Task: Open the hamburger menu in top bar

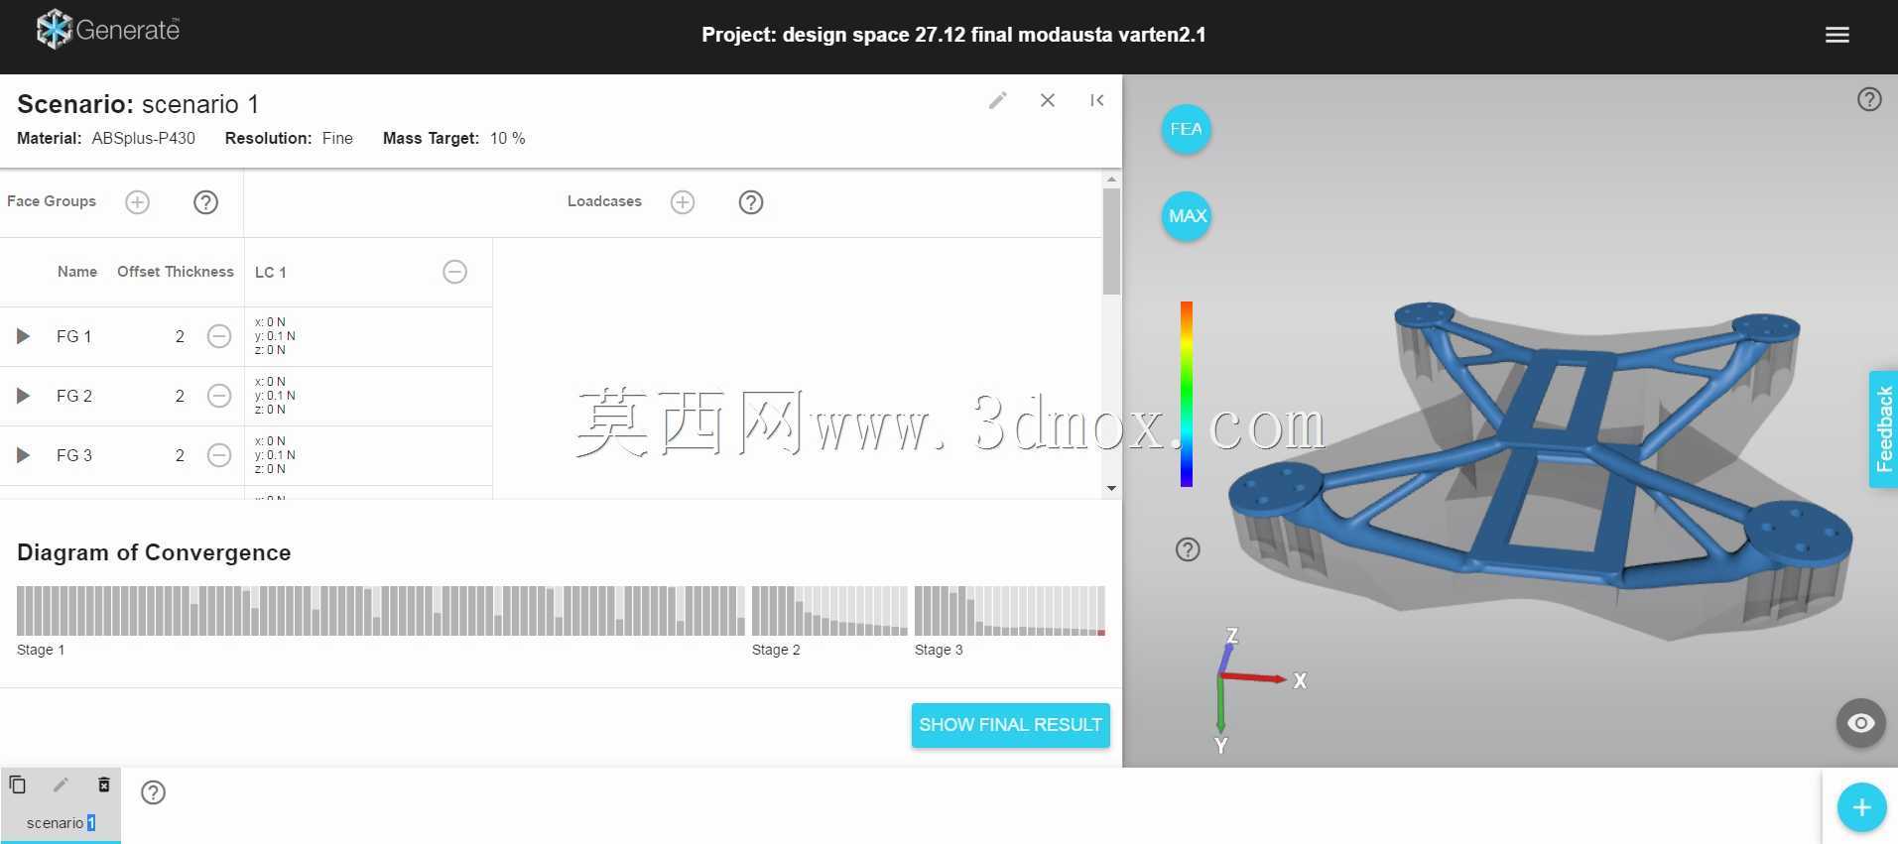Action: click(1836, 35)
